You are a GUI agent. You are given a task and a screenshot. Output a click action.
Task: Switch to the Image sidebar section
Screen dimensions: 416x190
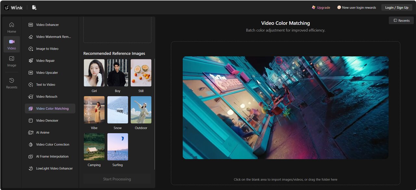[12, 61]
